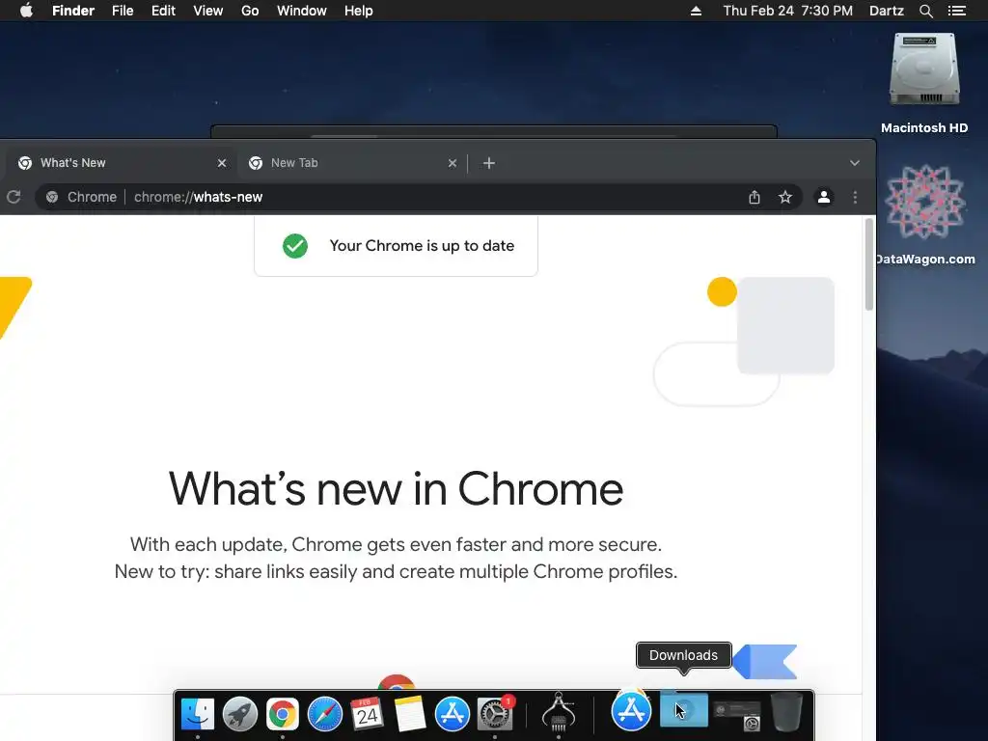Click the 'Your Chrome is up to date' text
The height and width of the screenshot is (741, 988).
pyautogui.click(x=422, y=246)
